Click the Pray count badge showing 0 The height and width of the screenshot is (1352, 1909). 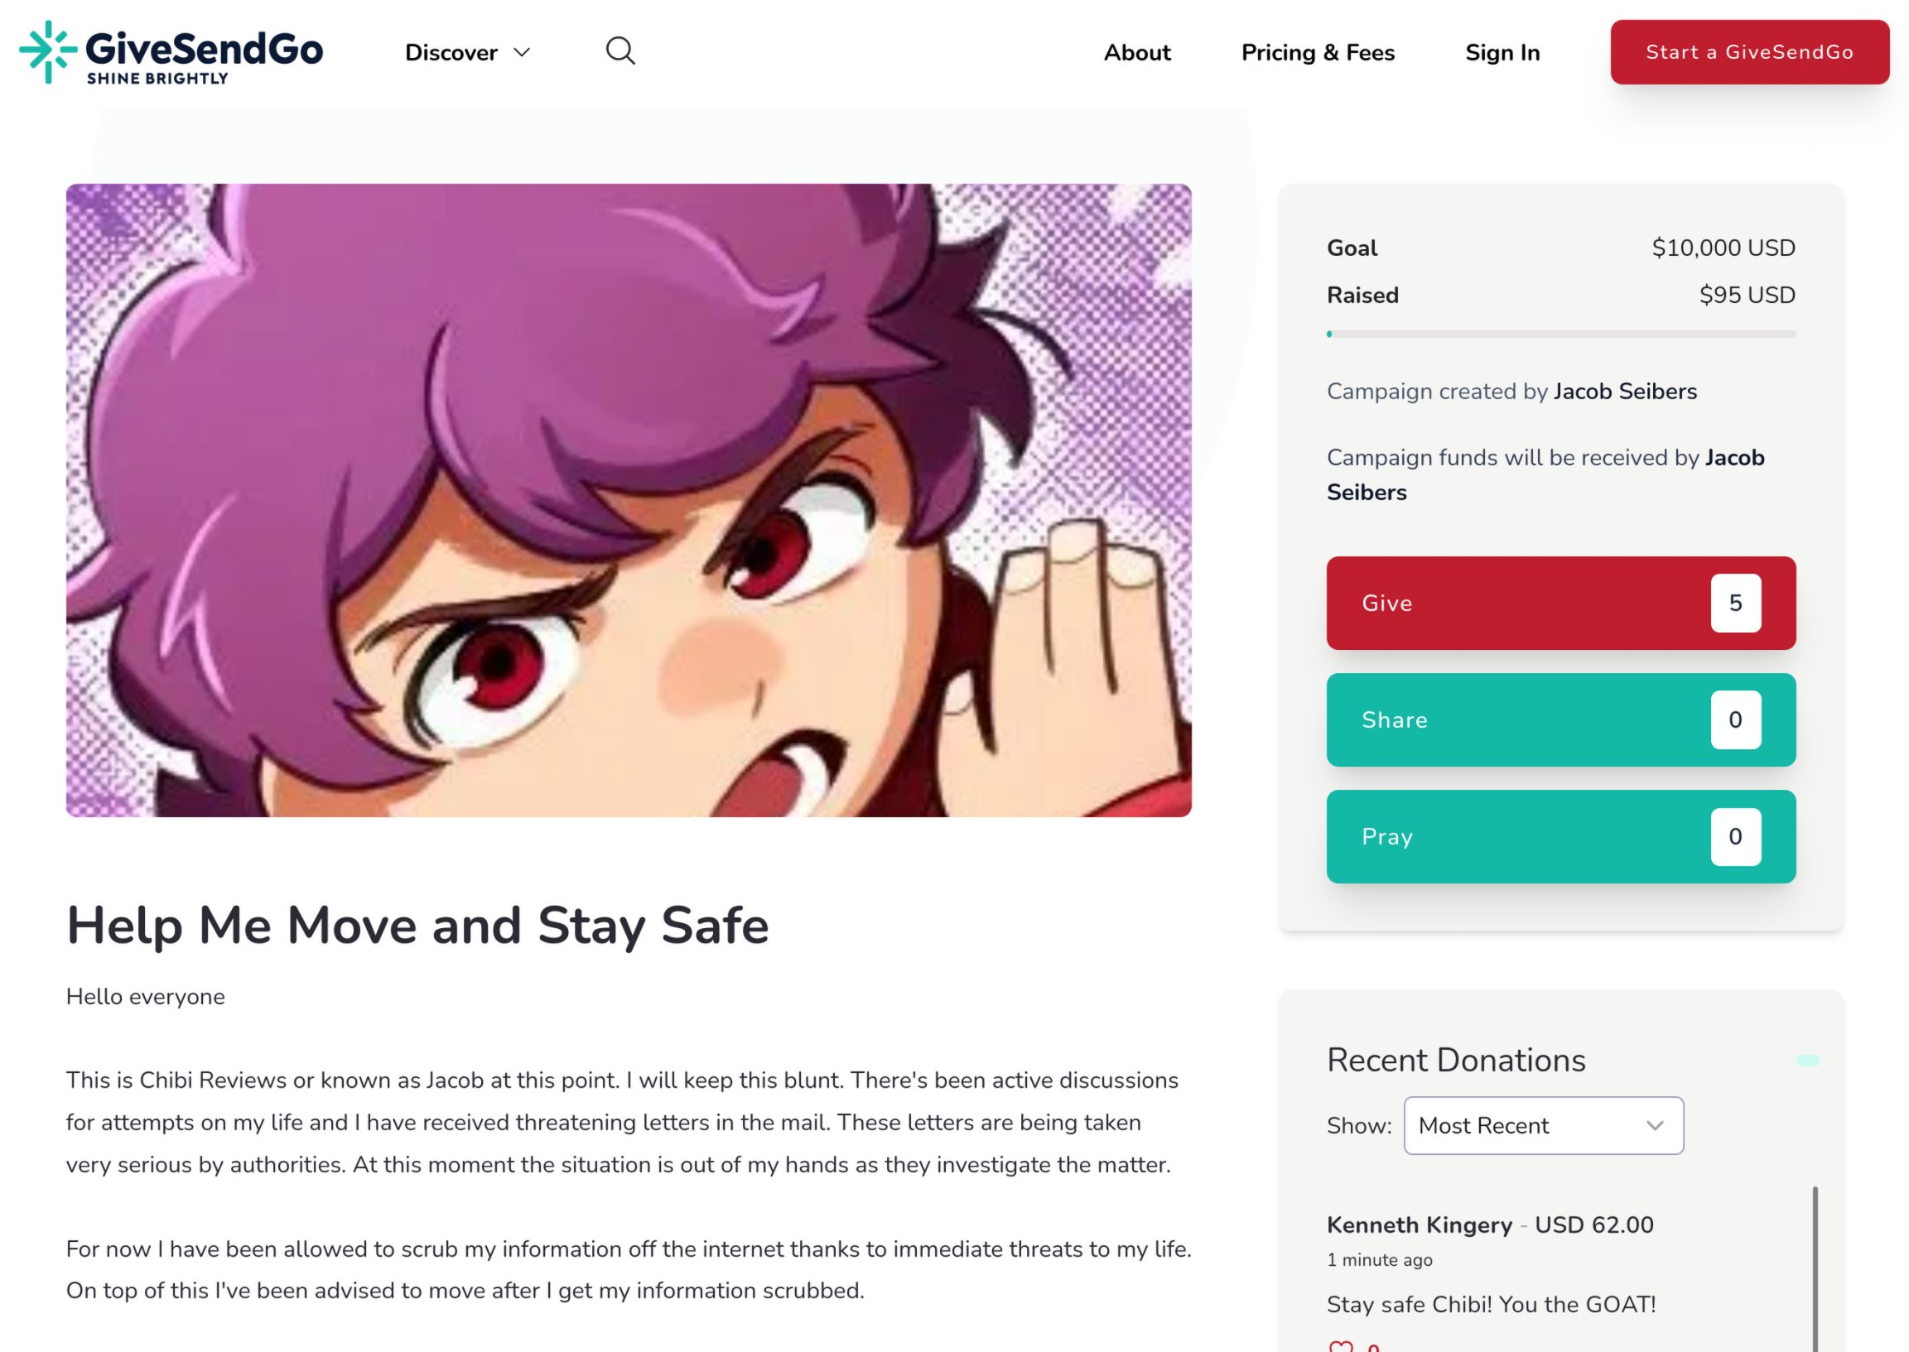1735,837
